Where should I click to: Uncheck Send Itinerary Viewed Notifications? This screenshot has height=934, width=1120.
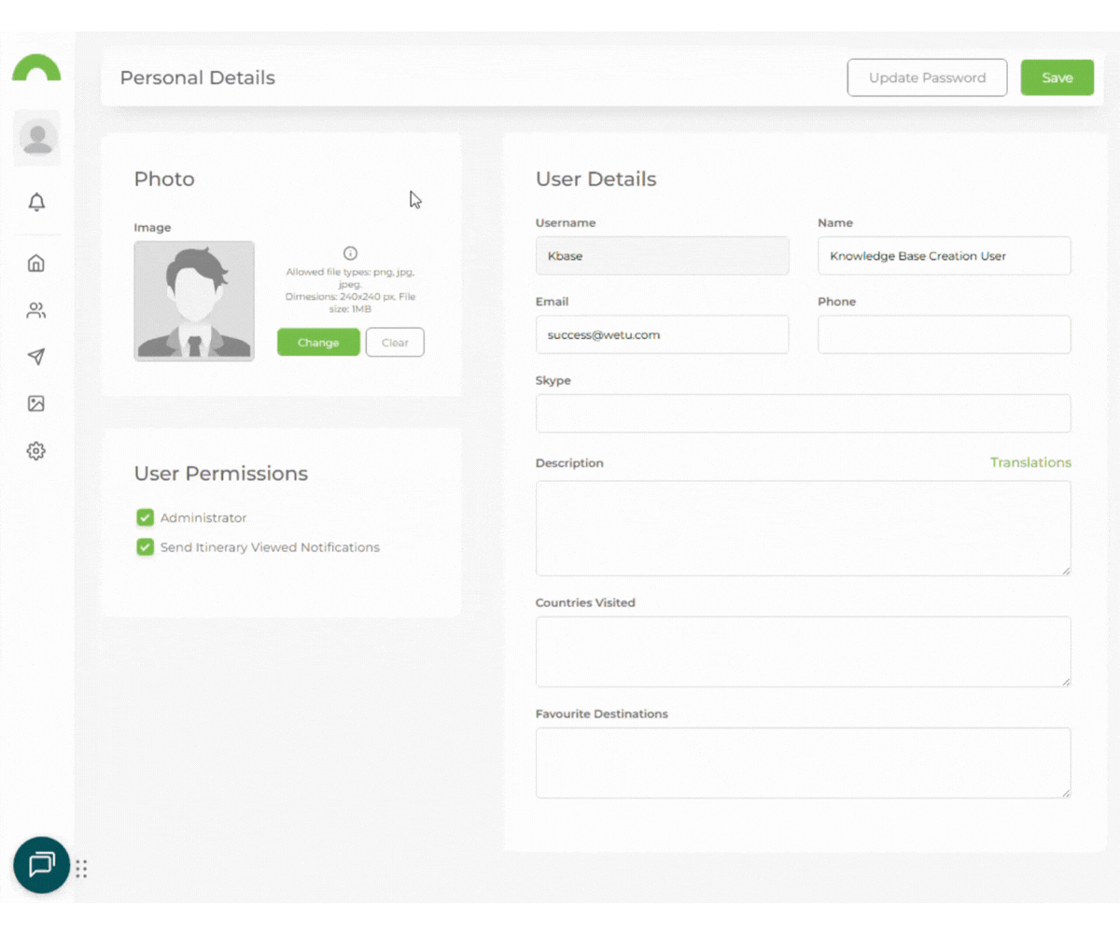pos(145,546)
